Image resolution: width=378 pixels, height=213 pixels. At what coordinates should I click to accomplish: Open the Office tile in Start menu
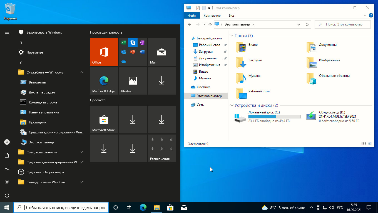104,52
